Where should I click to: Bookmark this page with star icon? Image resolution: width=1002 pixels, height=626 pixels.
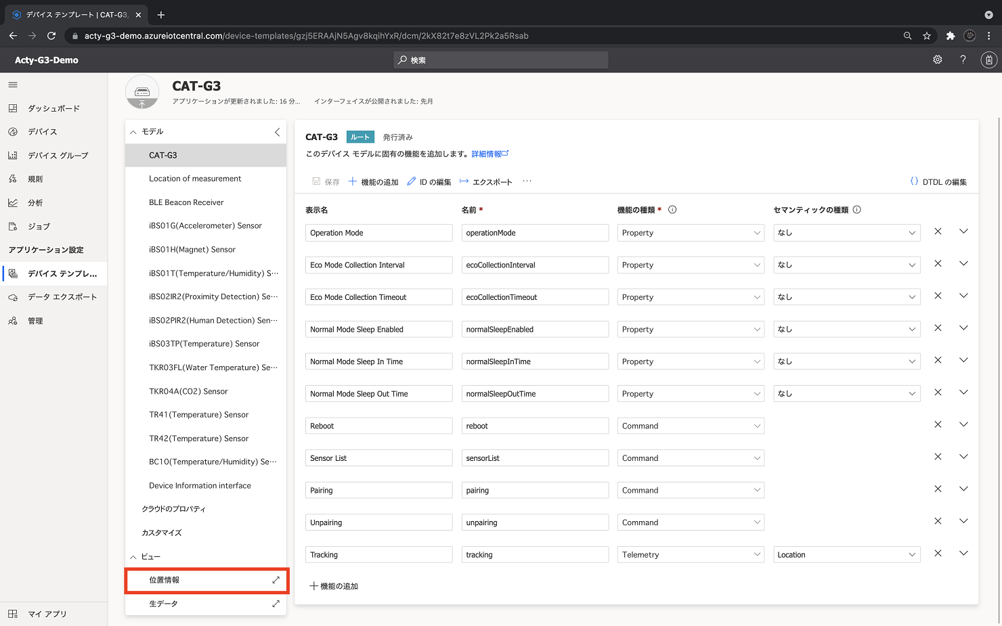927,36
